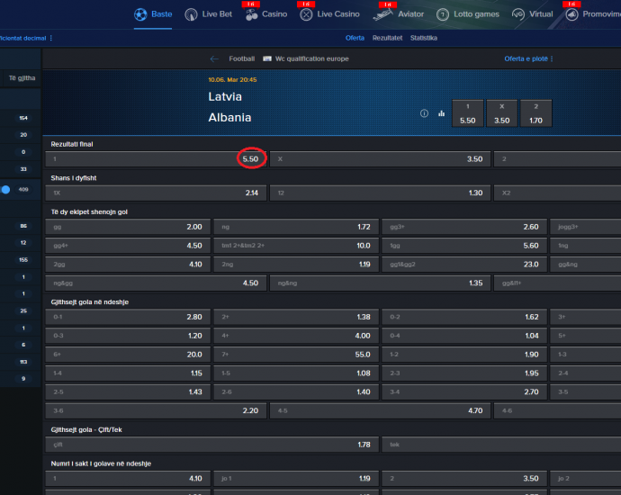Open match statistics bar chart icon
This screenshot has height=495, width=621.
pos(441,113)
